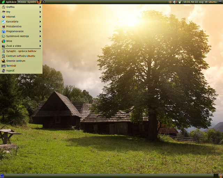
Task: Click the Vypnúť power icon
Action: coord(3,71)
